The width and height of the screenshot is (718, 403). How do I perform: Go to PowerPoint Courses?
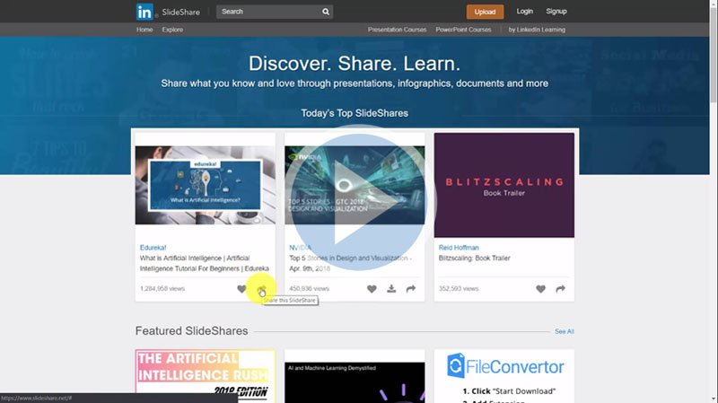point(463,30)
